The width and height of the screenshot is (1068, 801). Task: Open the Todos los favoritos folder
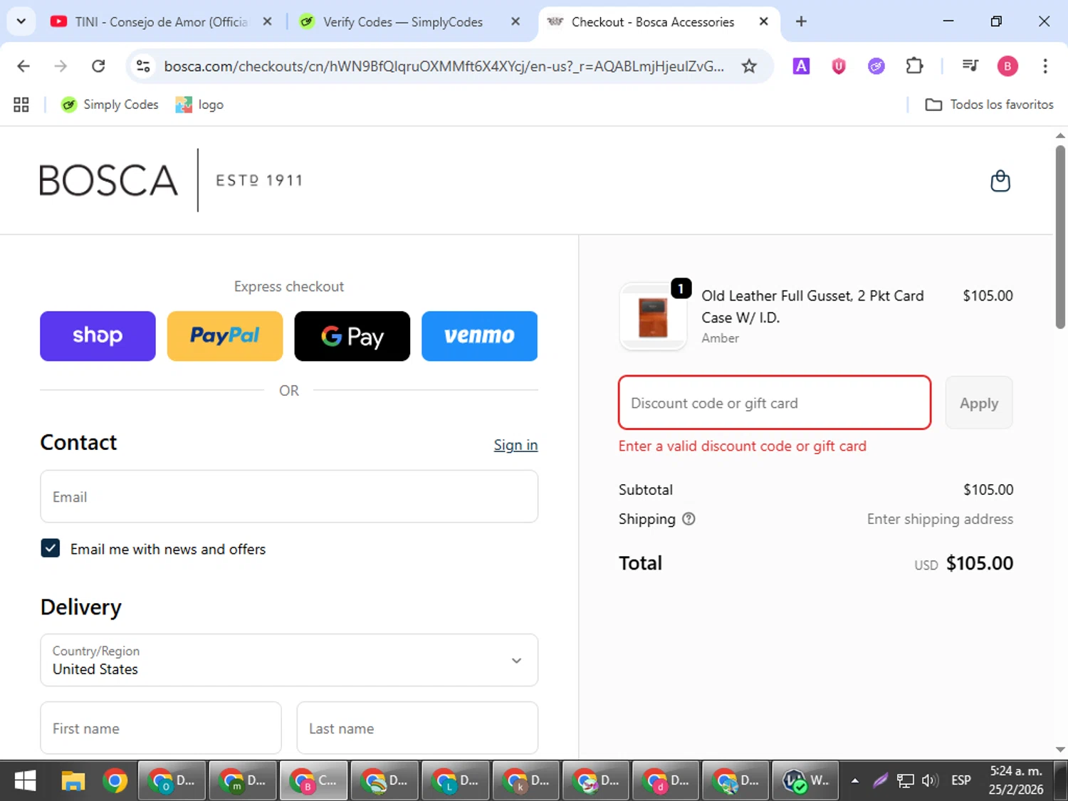[989, 105]
